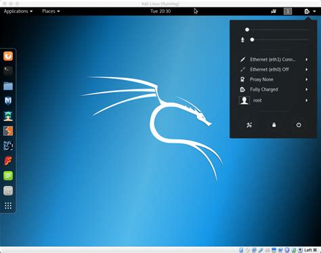Image resolution: width=321 pixels, height=253 pixels.
Task: Open the Terminal from the dock
Action: point(8,71)
